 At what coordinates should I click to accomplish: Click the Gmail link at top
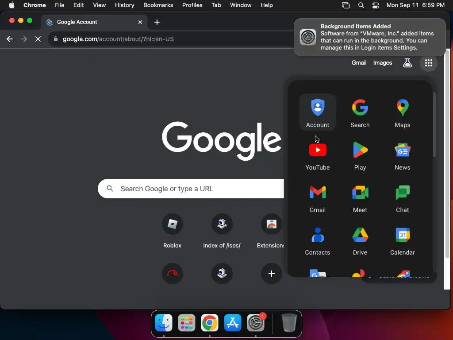point(359,63)
